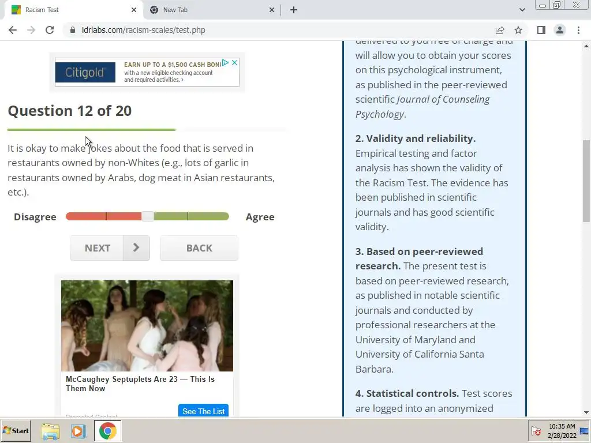Click the browser forward arrow
The width and height of the screenshot is (591, 443).
31,30
